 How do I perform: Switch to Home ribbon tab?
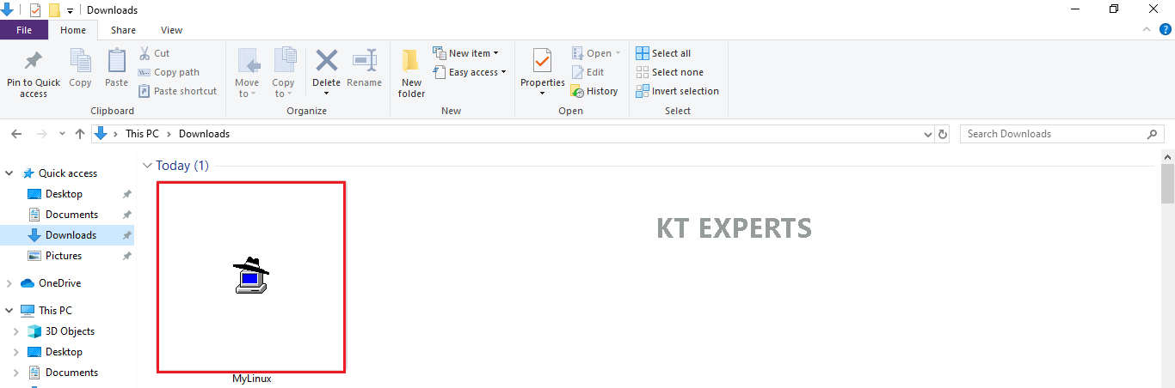tap(73, 30)
